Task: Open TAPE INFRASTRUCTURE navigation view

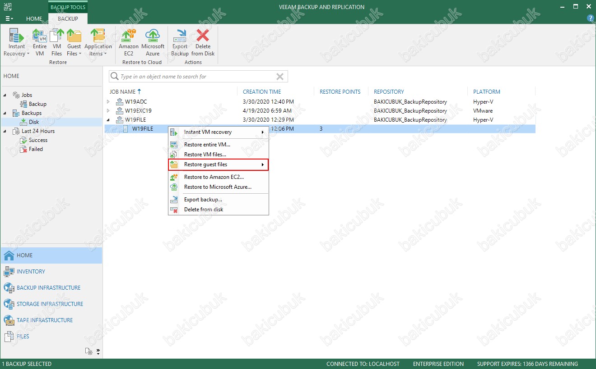Action: [x=51, y=320]
